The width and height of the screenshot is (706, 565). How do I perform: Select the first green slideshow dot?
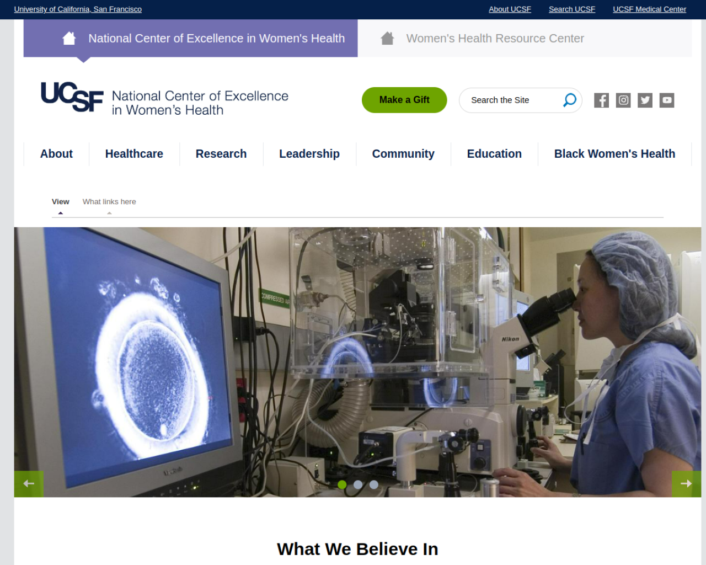coord(342,484)
